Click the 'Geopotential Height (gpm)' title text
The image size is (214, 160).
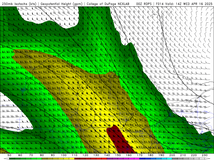coord(62,4)
